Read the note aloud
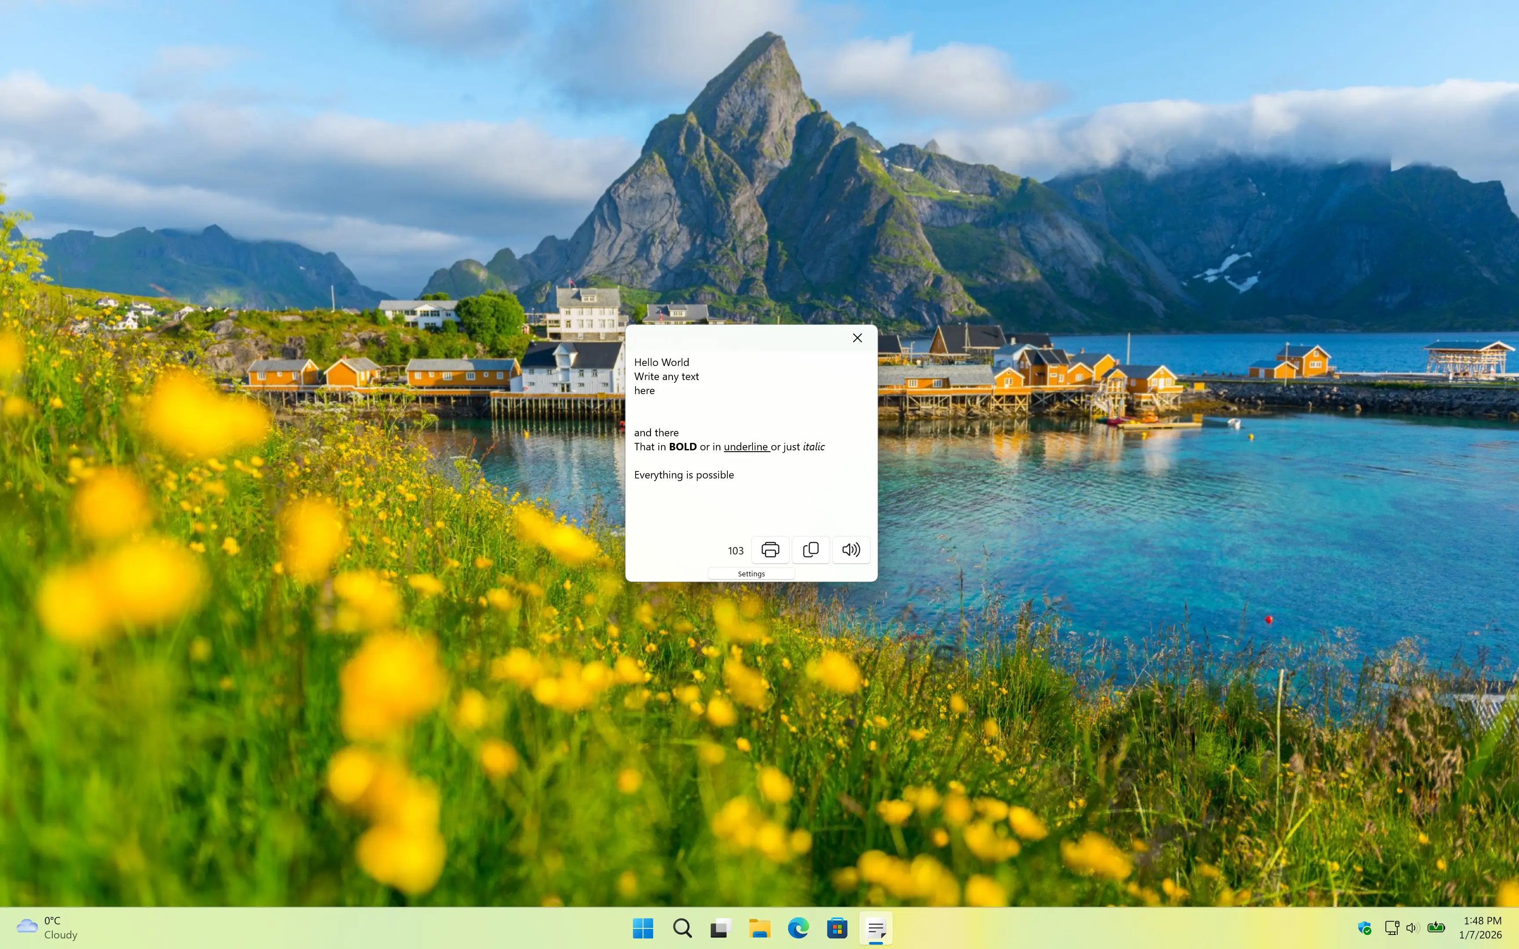 coord(851,549)
